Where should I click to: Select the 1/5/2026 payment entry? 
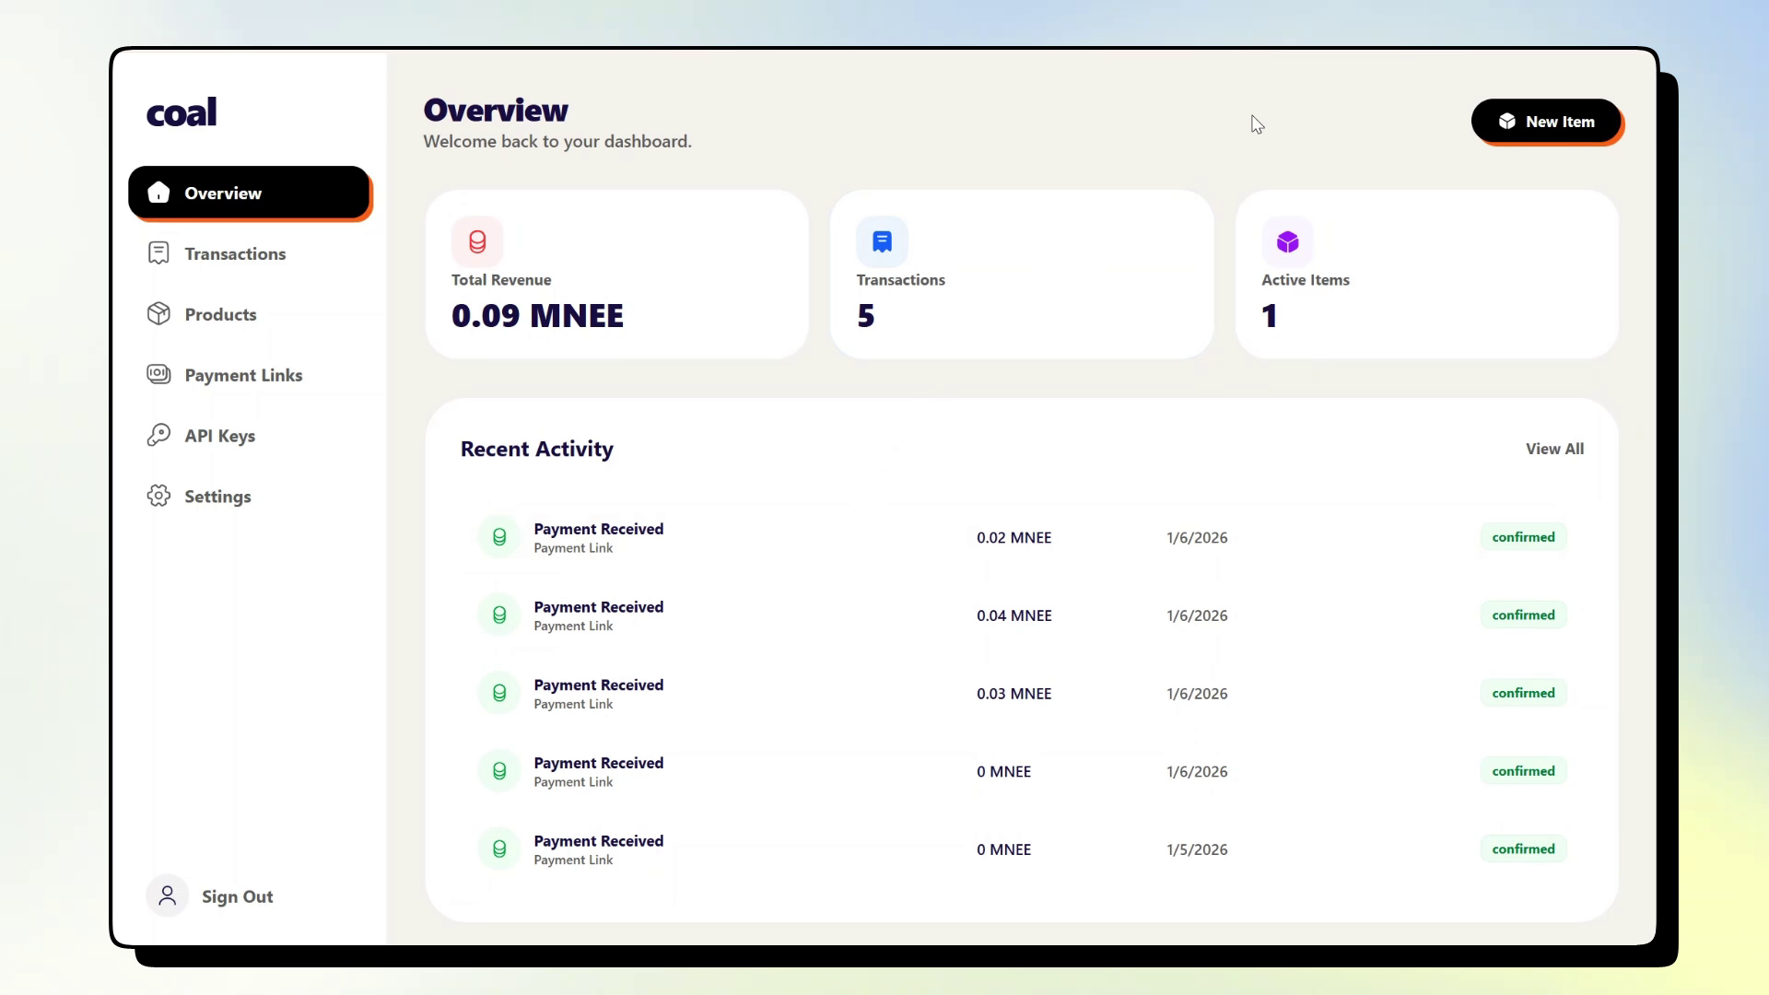(x=1196, y=849)
